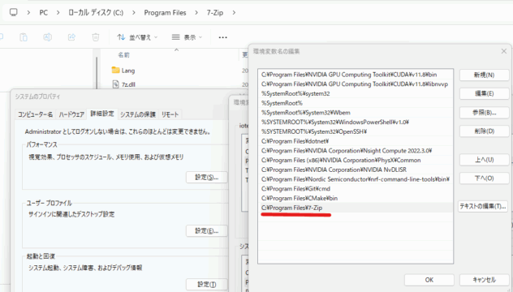The image size is (513, 292).
Task: Select the Program Files\7-Zip path entry
Action: [356, 208]
